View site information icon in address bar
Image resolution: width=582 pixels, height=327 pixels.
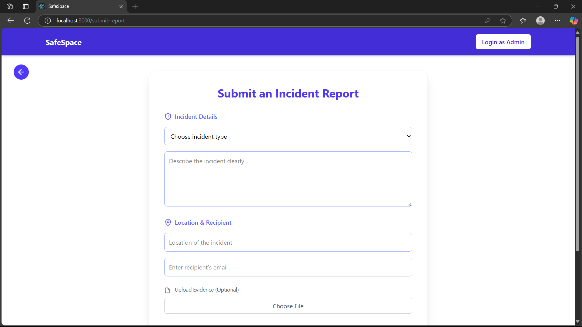[x=48, y=21]
